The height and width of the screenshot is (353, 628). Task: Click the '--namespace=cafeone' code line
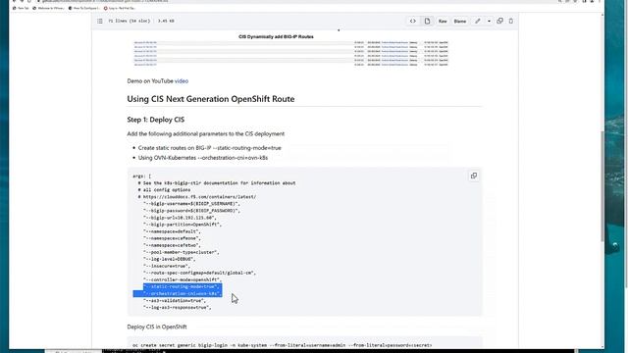(x=172, y=238)
